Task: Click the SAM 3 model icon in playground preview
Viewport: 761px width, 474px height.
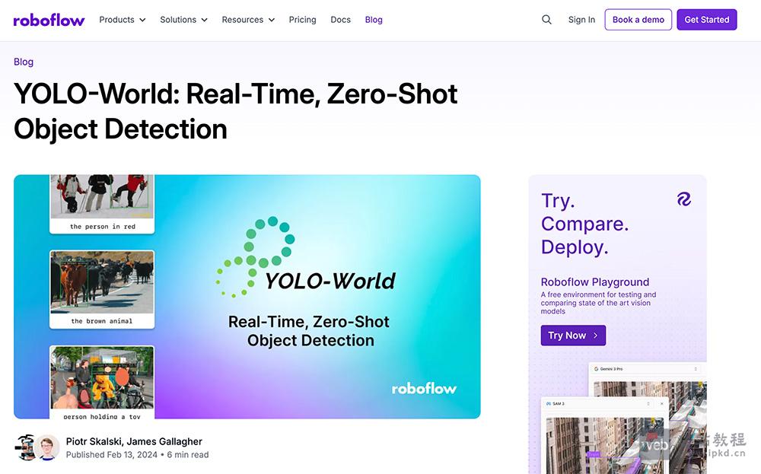Action: 549,404
